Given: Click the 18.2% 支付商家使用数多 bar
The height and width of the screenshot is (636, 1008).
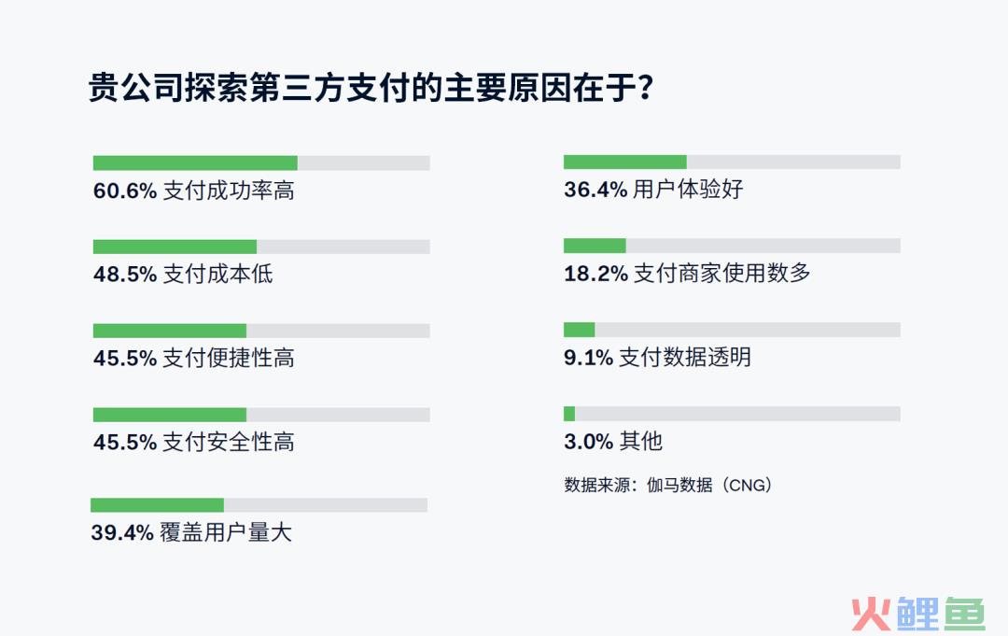Looking at the screenshot, I should click(x=732, y=246).
